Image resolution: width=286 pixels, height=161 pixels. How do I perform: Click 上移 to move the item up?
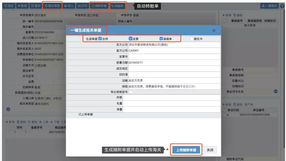click(x=44, y=122)
